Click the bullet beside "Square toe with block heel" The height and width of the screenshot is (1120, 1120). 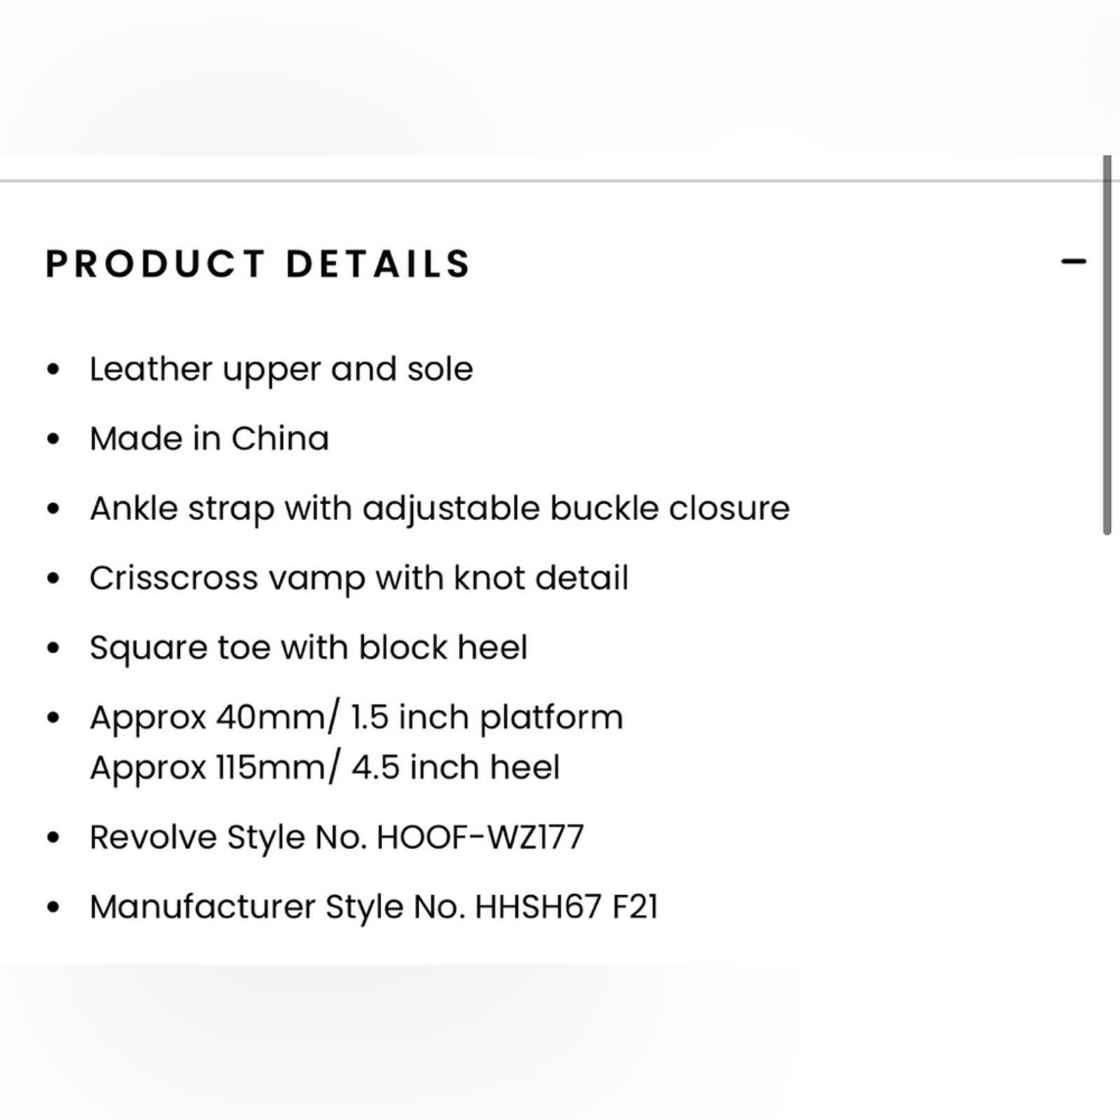point(53,648)
